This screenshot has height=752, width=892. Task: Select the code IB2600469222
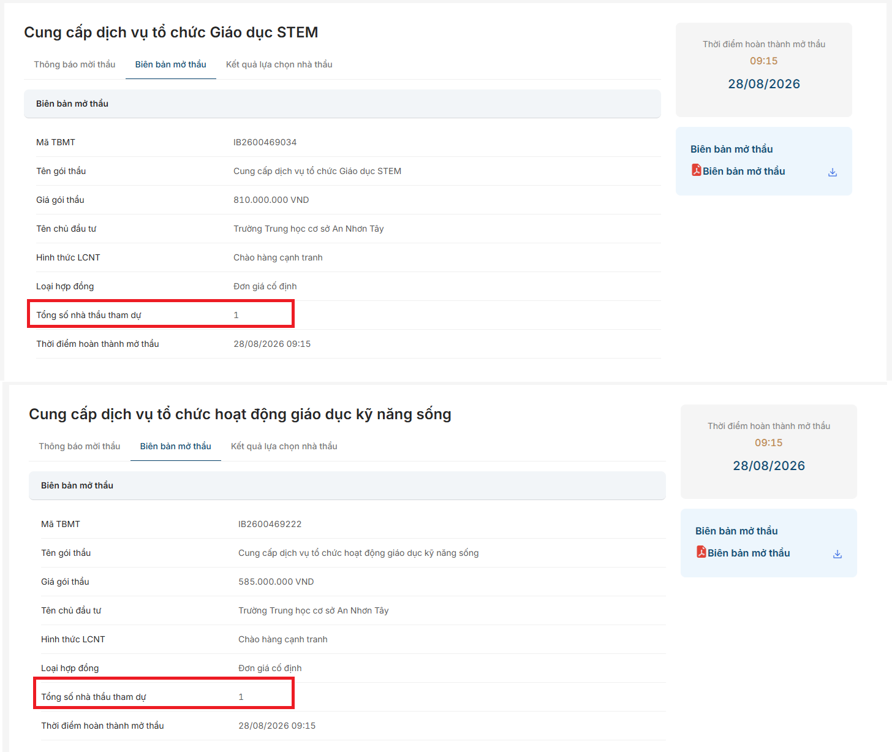(x=270, y=524)
